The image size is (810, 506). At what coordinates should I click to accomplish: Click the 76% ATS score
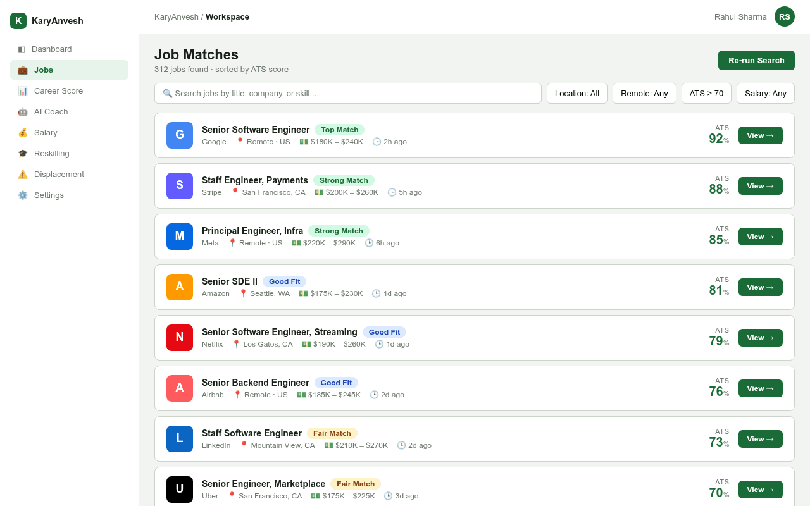(x=719, y=392)
